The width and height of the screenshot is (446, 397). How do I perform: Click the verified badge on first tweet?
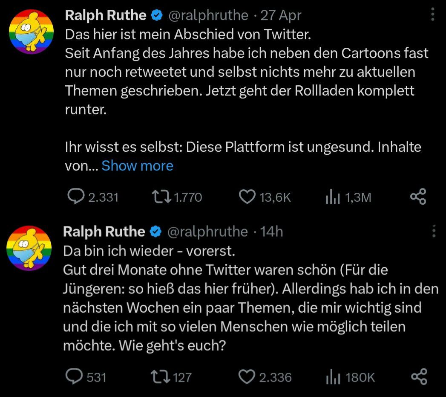(157, 16)
